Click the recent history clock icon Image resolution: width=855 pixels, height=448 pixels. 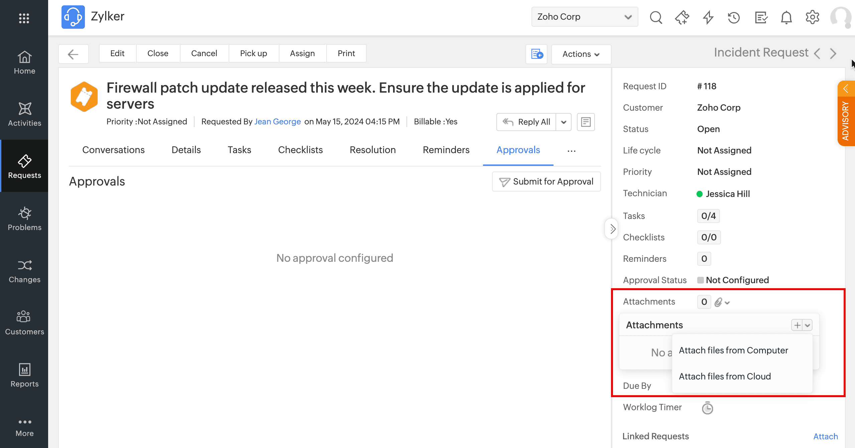[x=734, y=17]
